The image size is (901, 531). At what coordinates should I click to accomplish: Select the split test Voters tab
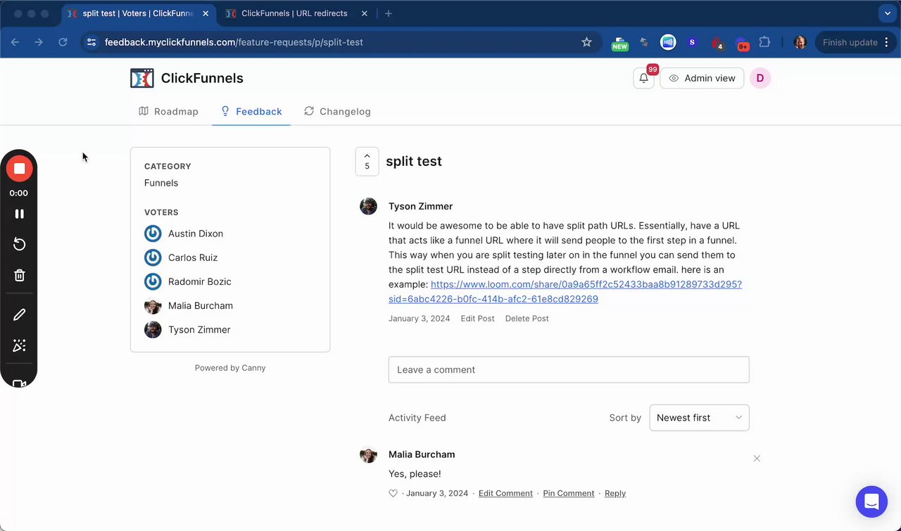[x=138, y=13]
